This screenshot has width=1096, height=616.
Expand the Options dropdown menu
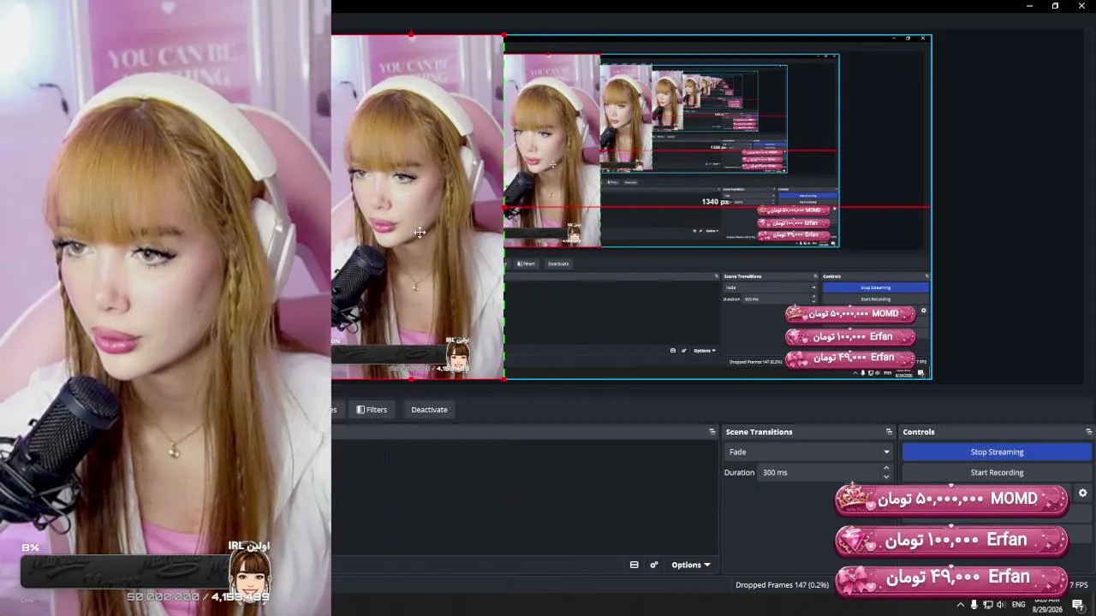pos(690,565)
